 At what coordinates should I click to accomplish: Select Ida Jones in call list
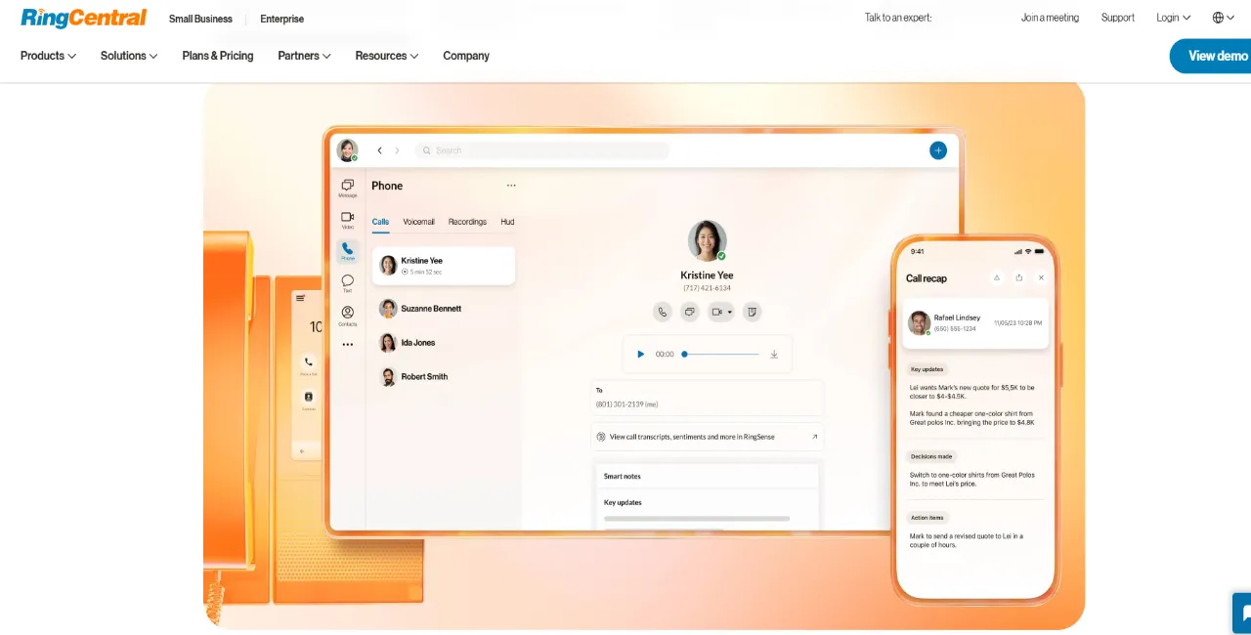pyautogui.click(x=444, y=343)
